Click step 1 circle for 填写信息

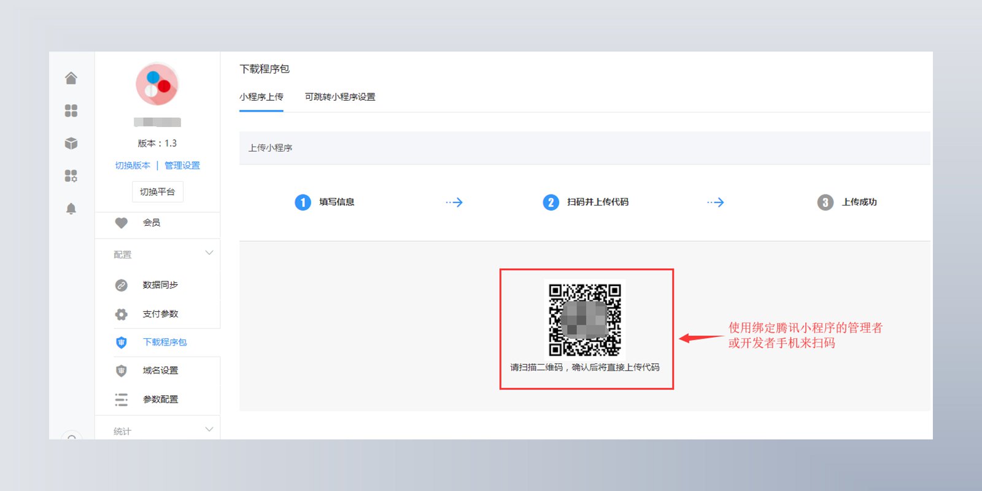tap(303, 203)
